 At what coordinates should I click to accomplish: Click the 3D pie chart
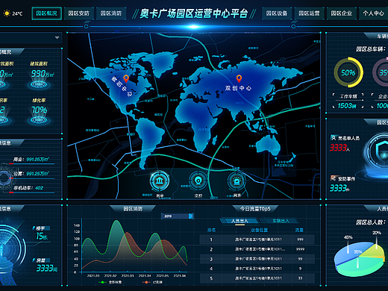[x=359, y=260]
